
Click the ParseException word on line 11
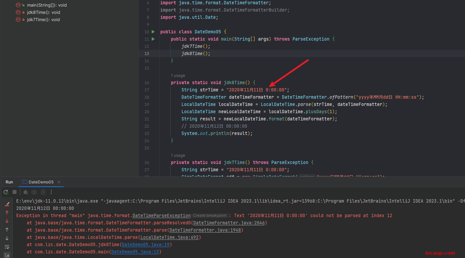click(x=311, y=39)
